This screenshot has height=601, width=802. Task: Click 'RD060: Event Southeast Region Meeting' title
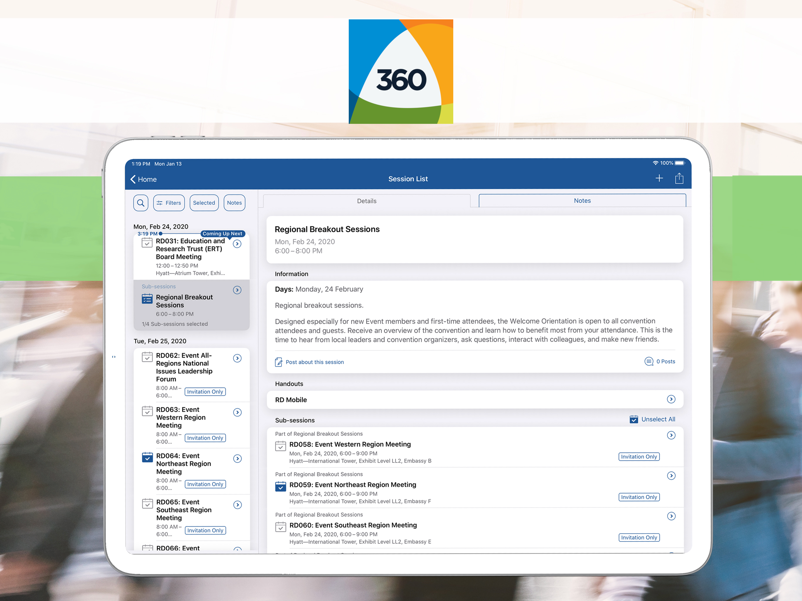point(353,525)
